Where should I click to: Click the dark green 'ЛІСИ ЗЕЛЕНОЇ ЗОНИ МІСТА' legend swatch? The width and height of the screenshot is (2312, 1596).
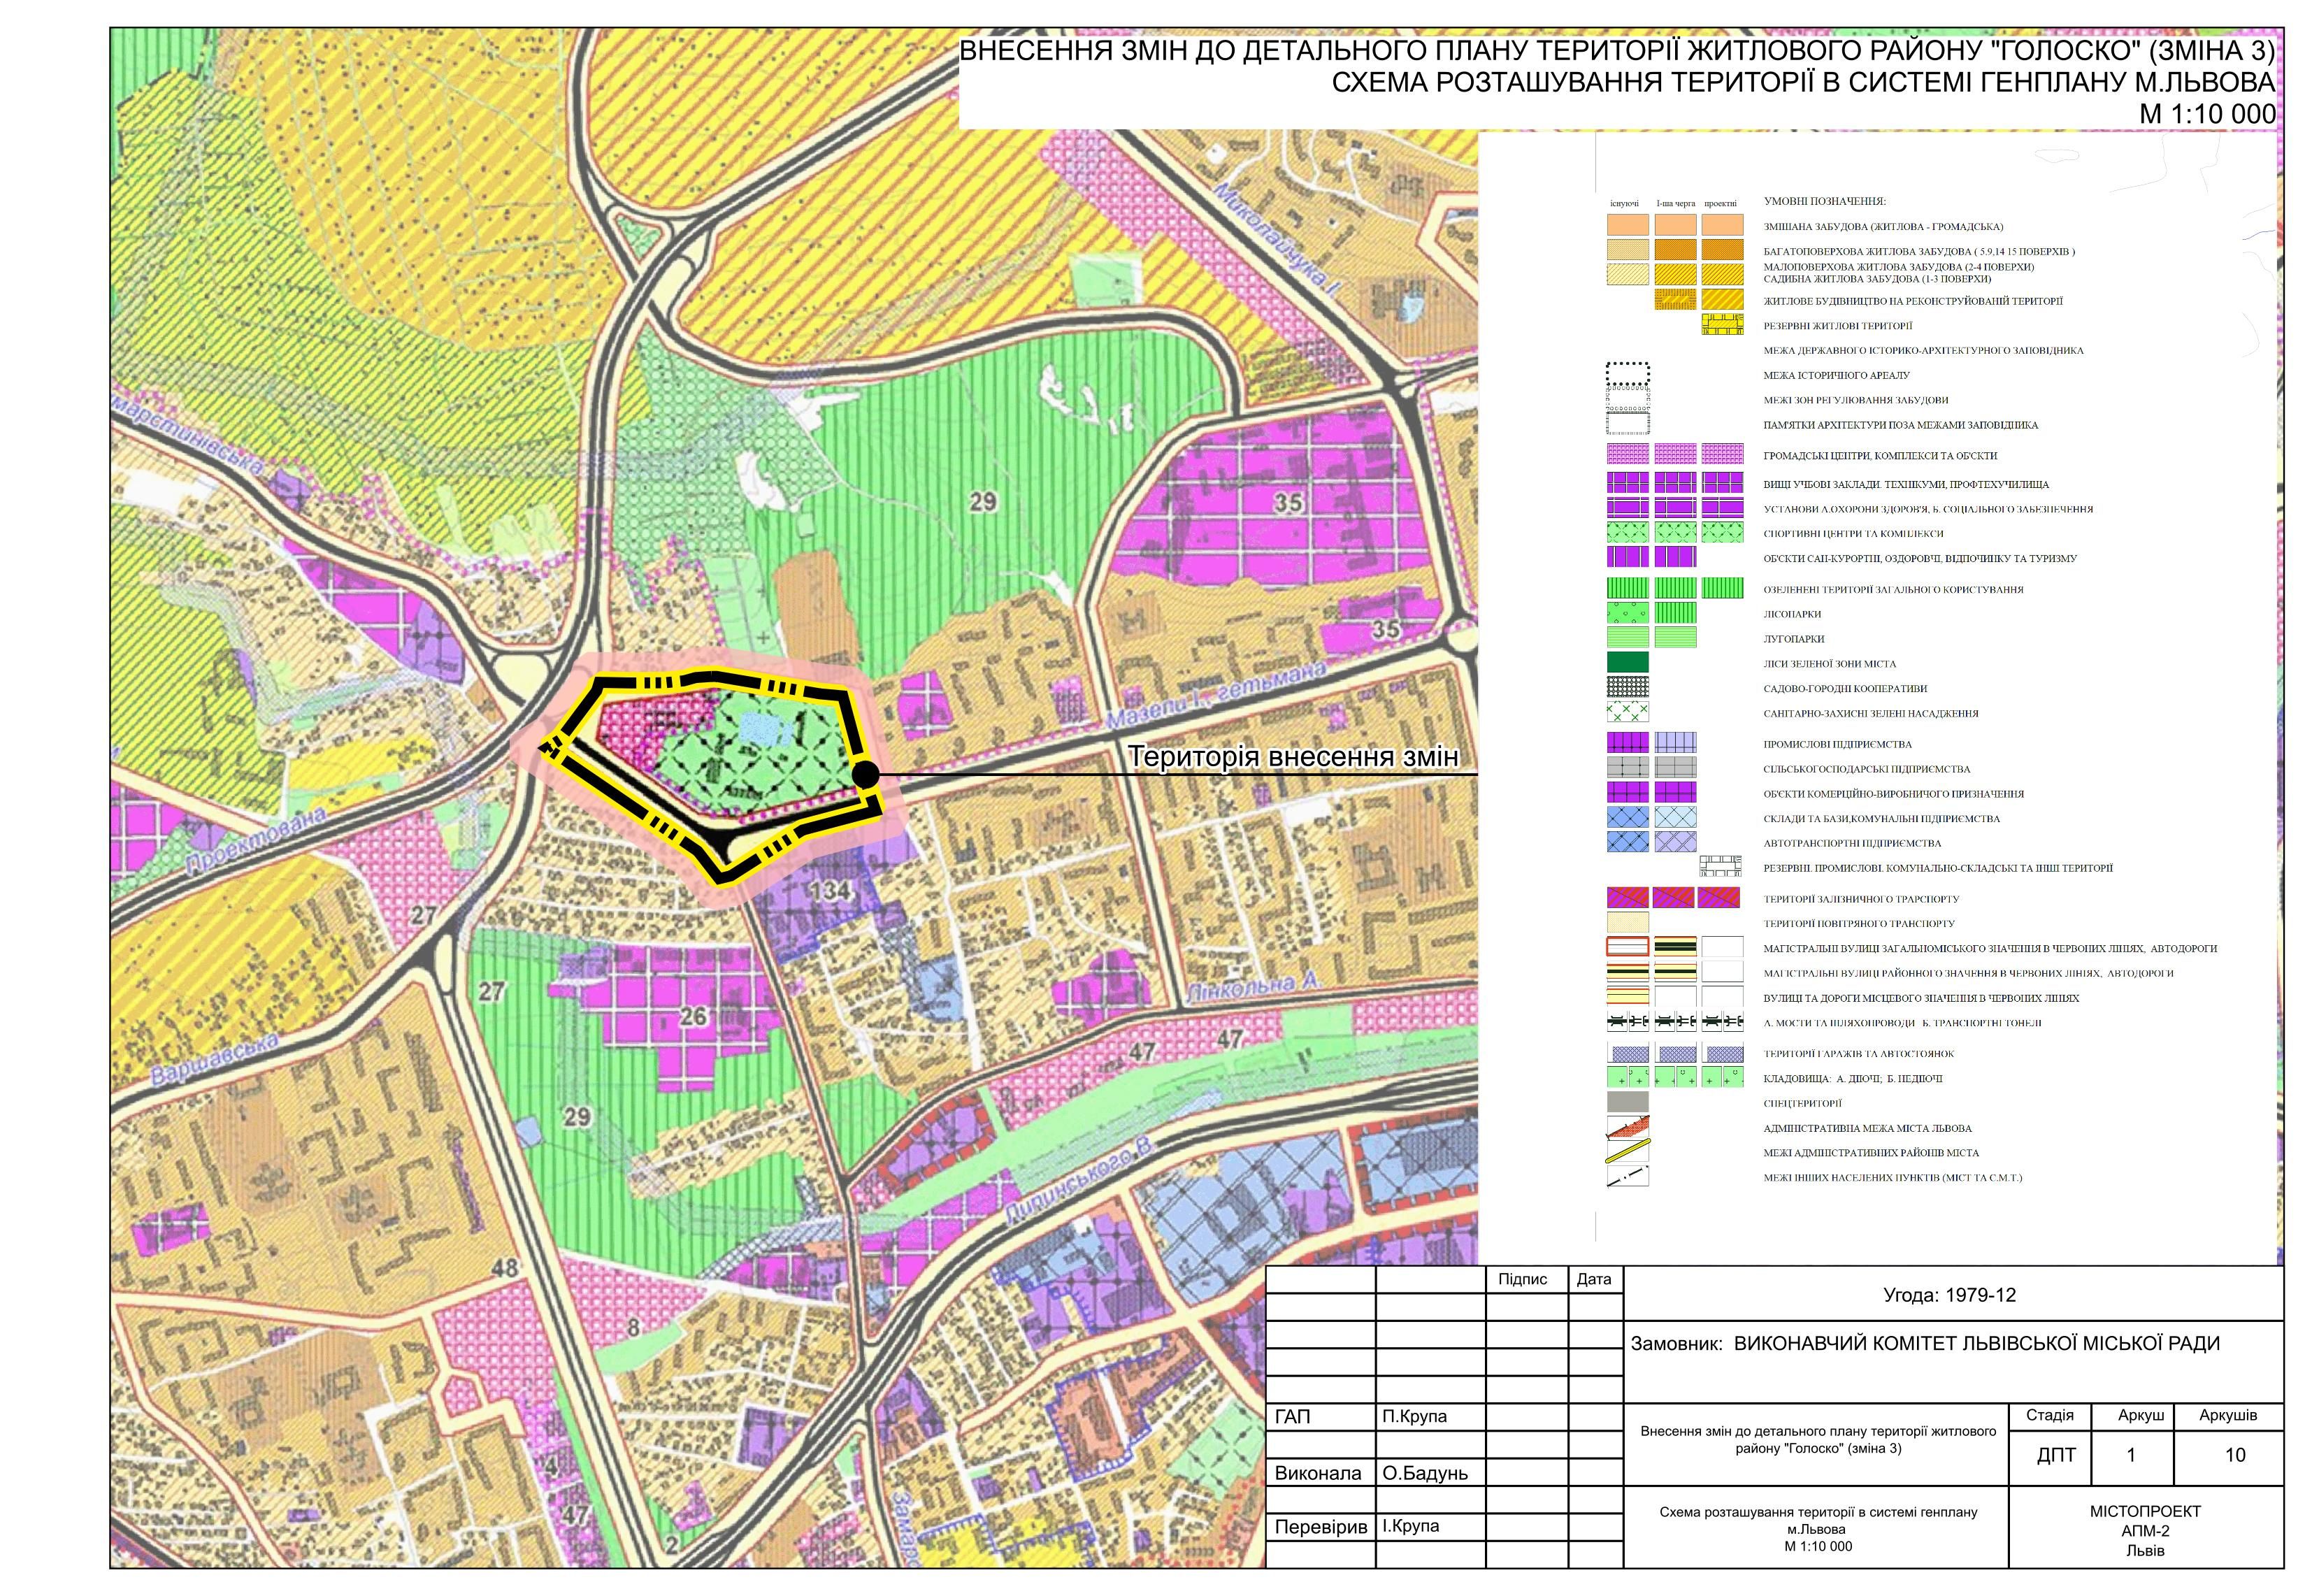pos(1627,662)
